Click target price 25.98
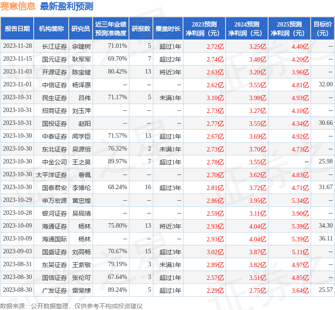335x310 pixels. [x=326, y=161]
